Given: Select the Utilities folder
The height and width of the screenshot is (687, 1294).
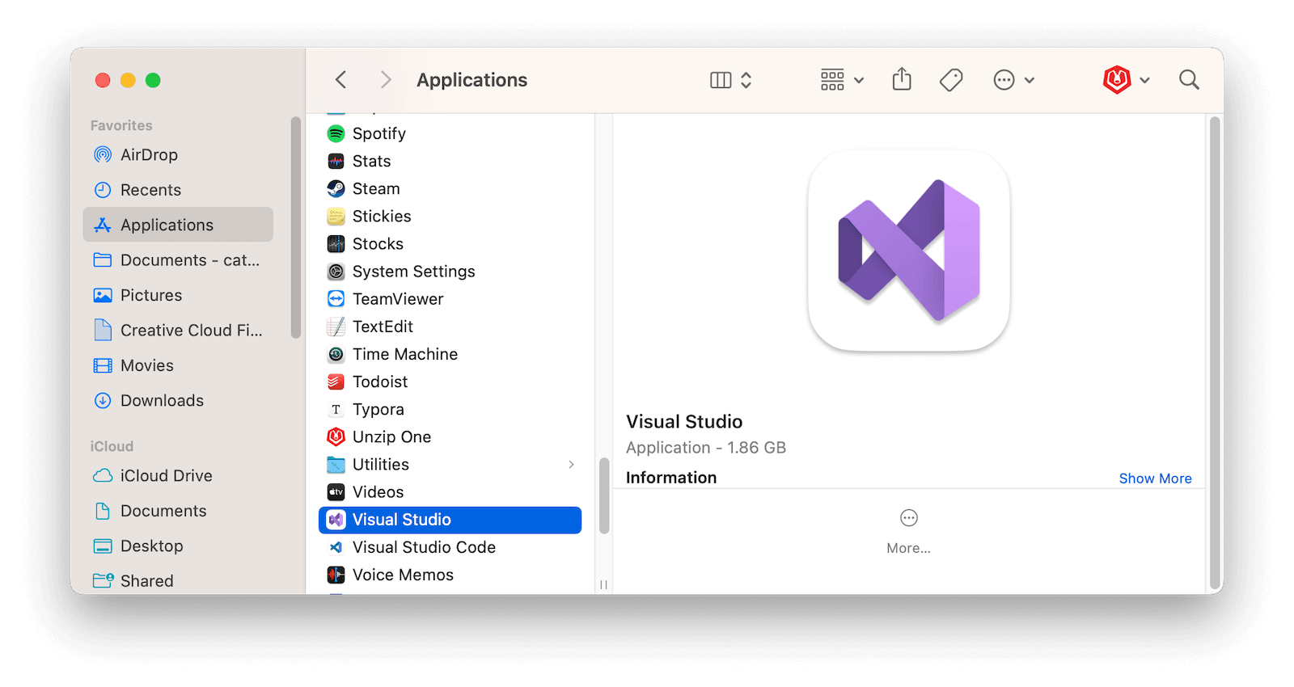Looking at the screenshot, I should click(450, 464).
